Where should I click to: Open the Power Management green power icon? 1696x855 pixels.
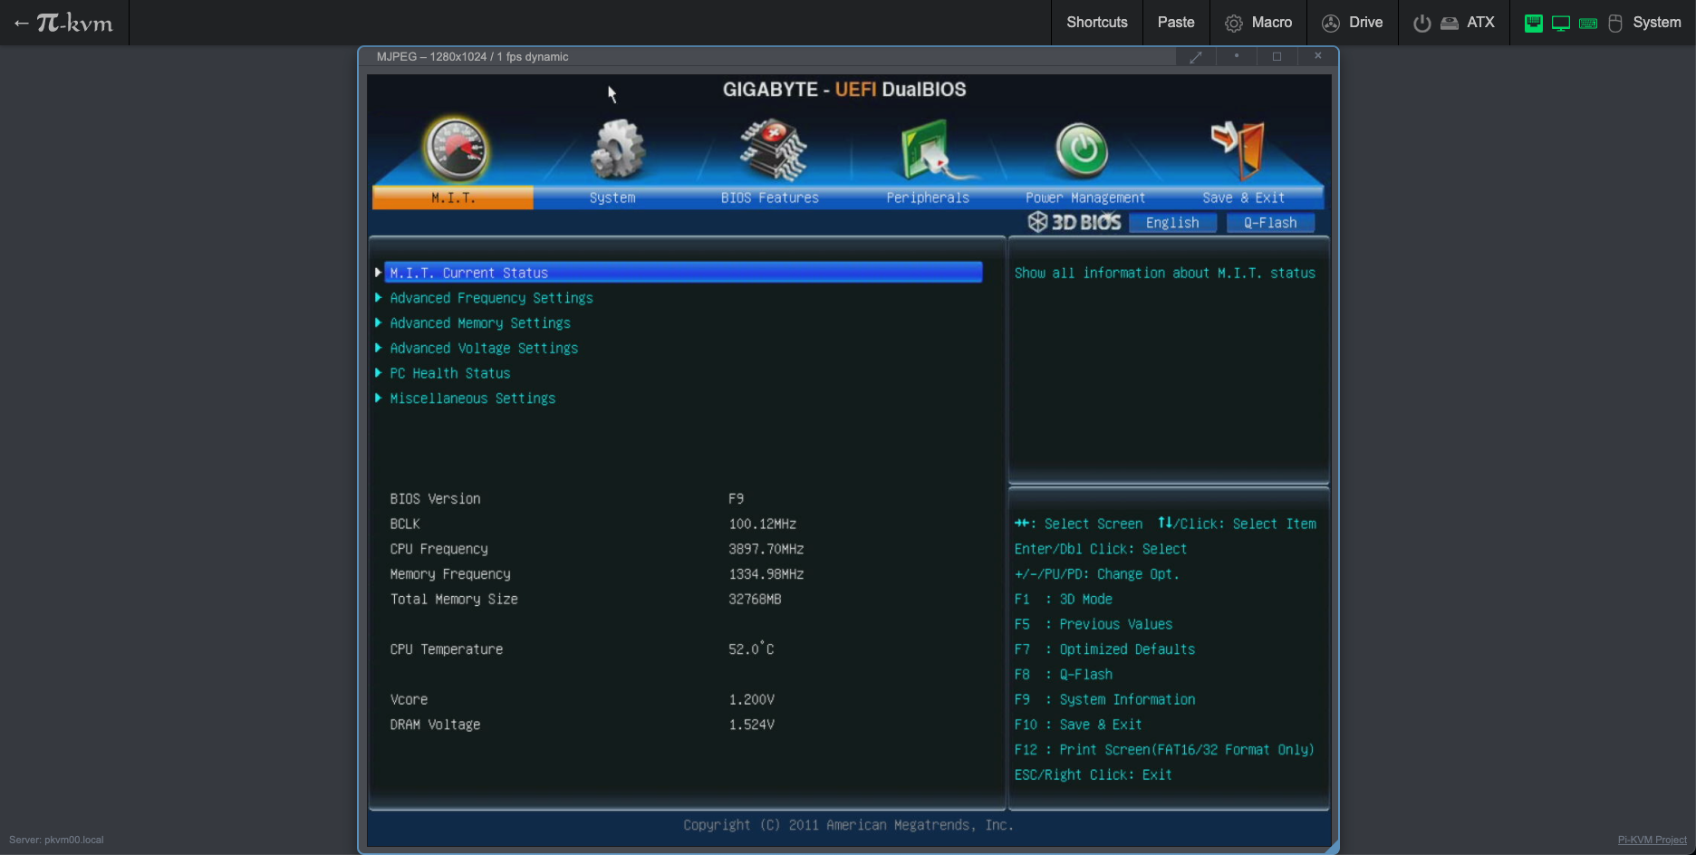pyautogui.click(x=1082, y=149)
